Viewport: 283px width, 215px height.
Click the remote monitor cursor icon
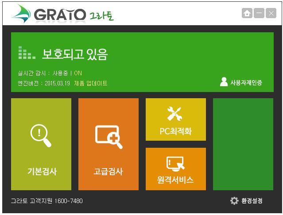coord(176,164)
